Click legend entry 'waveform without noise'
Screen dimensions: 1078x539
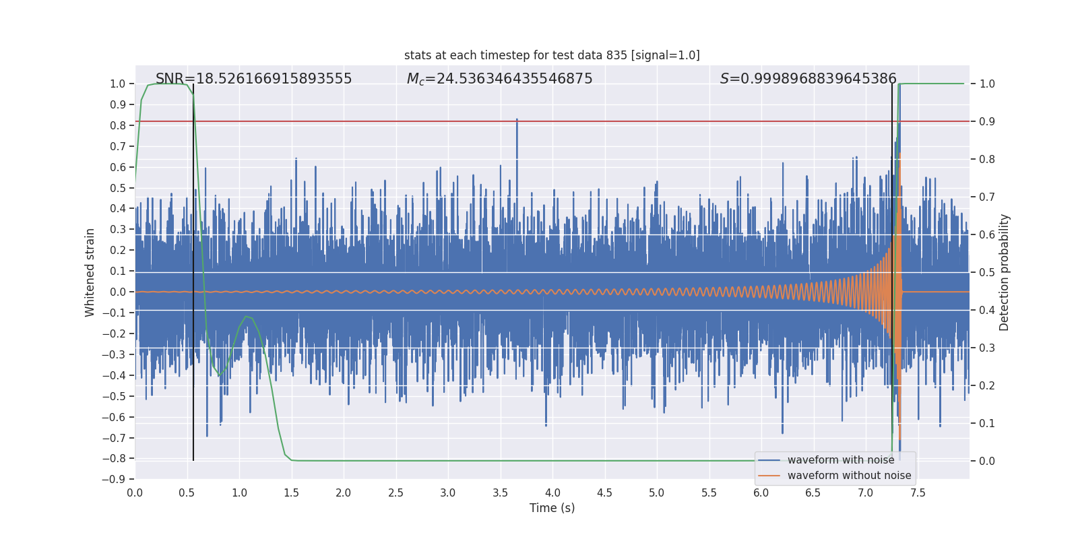[849, 476]
